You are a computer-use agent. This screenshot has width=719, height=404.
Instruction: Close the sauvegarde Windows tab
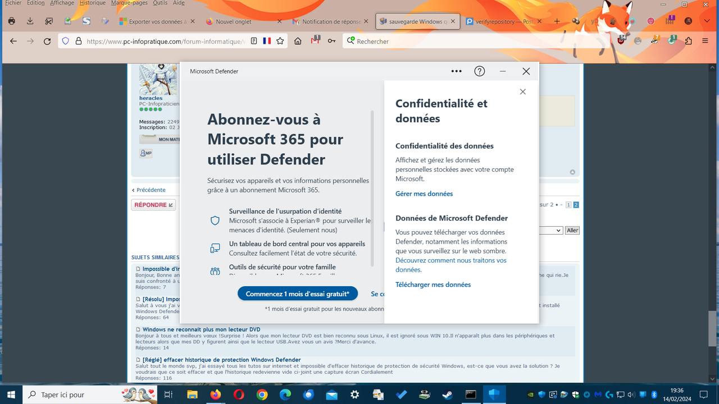point(453,21)
